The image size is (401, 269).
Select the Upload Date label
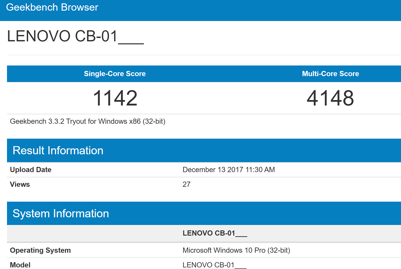(31, 170)
